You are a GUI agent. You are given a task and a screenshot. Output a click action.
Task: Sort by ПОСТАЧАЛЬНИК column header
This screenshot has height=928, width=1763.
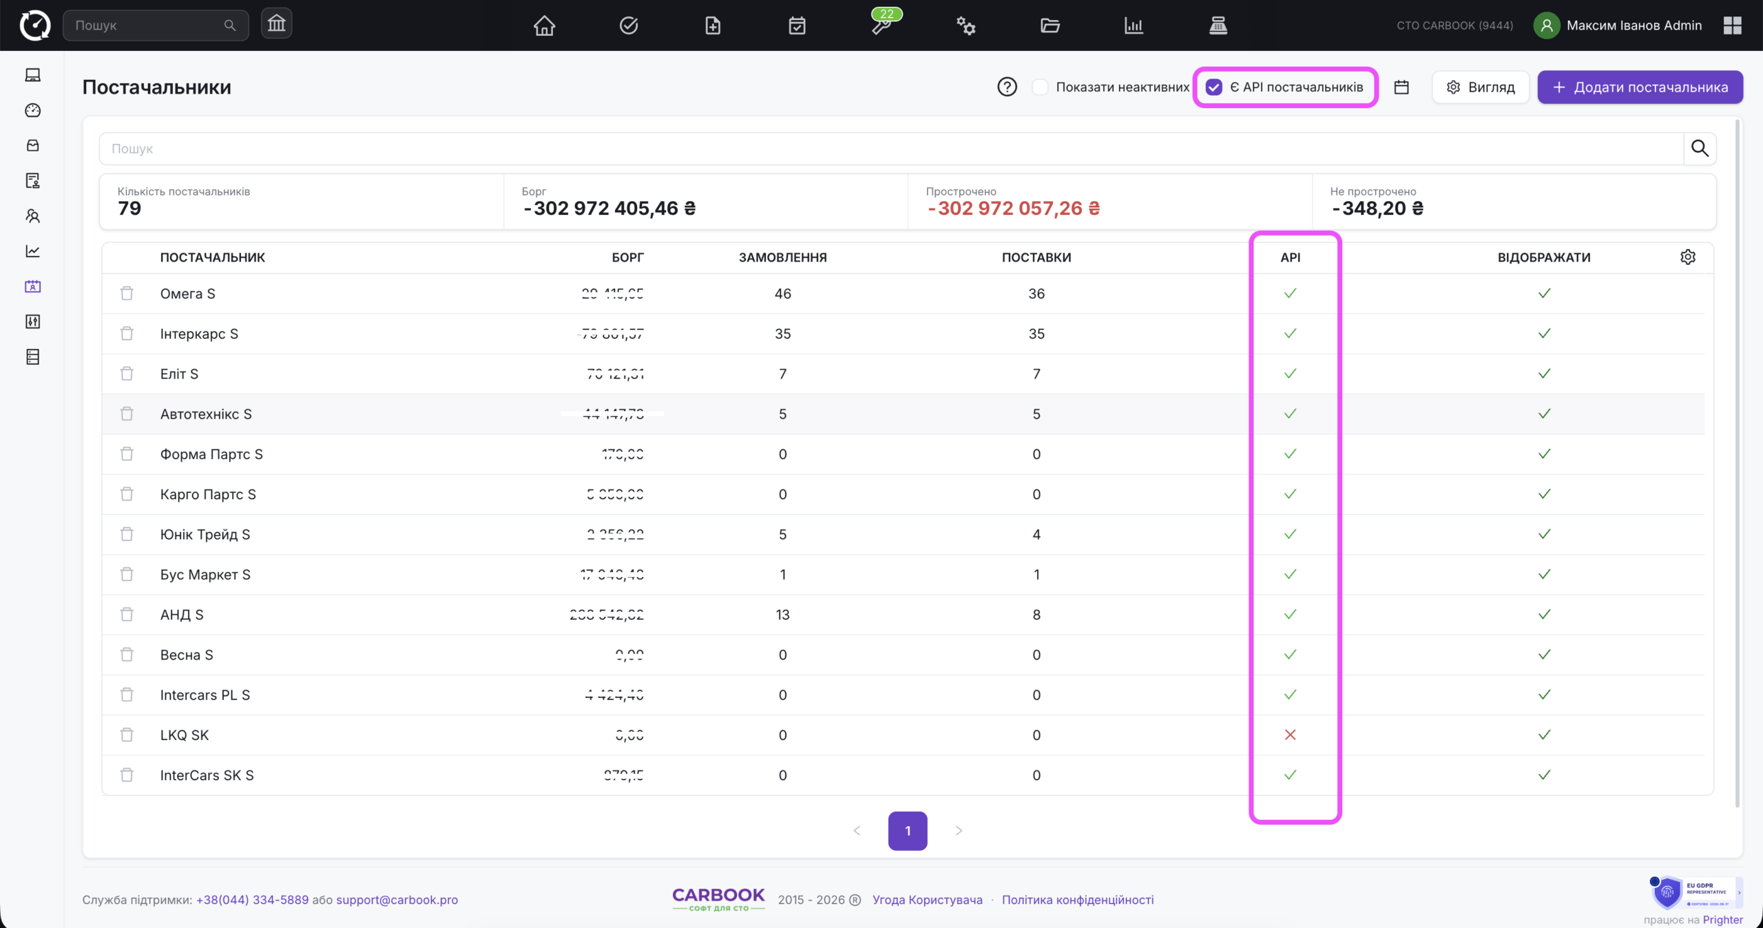click(x=213, y=257)
